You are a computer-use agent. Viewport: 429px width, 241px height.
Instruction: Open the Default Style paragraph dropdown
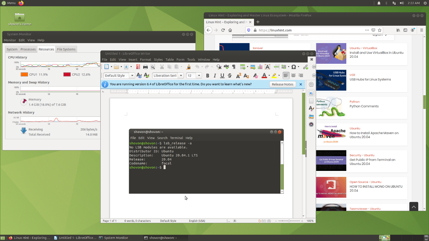132,76
